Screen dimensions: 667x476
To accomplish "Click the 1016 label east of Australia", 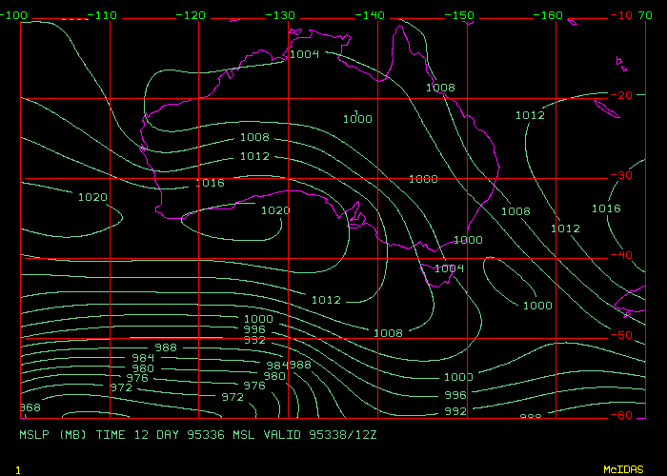I will (x=606, y=208).
